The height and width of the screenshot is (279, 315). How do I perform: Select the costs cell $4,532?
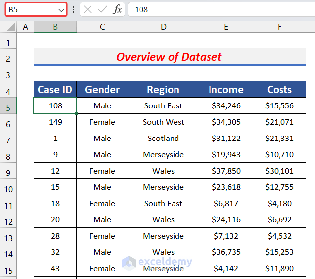coord(280,236)
